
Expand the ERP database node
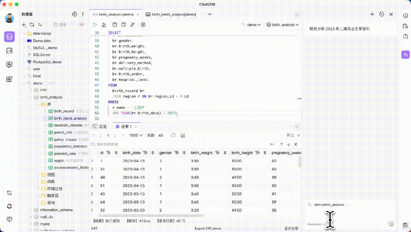pyautogui.click(x=31, y=90)
